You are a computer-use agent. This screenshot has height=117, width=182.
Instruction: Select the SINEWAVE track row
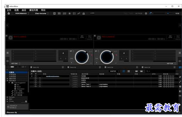tap(104, 78)
